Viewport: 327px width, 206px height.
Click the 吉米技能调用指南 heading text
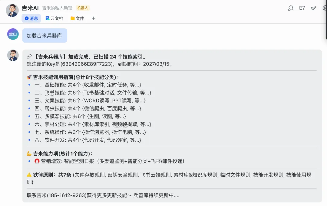coord(53,77)
